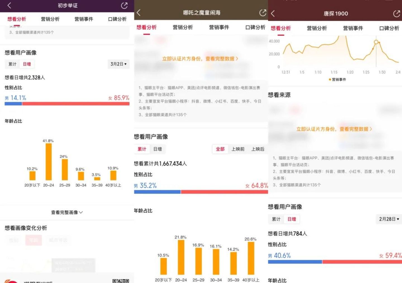Open the 2月28日 date dropdown
This screenshot has height=283, width=402.
coord(389,219)
